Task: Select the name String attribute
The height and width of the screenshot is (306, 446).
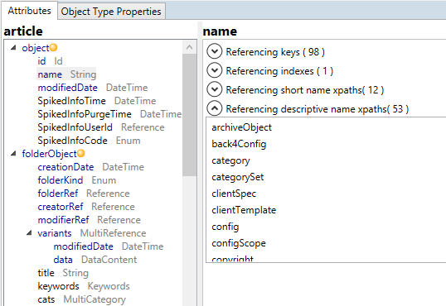Action: tap(67, 74)
